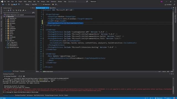Click the terminal copy icon
Screen dimensions: 177x99
click(x=19, y=76)
